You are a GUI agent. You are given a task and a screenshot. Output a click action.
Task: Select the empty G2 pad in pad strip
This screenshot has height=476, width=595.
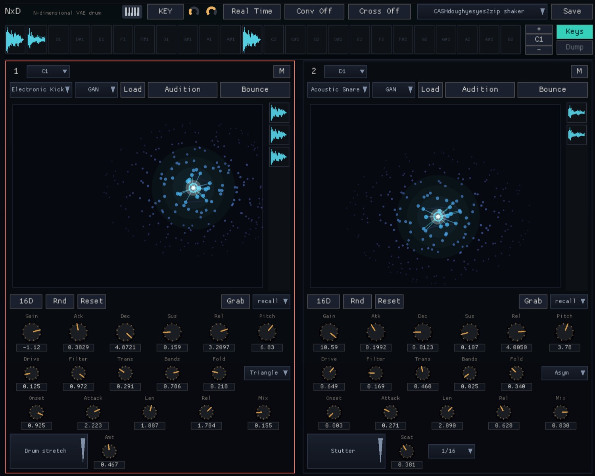[x=424, y=39]
